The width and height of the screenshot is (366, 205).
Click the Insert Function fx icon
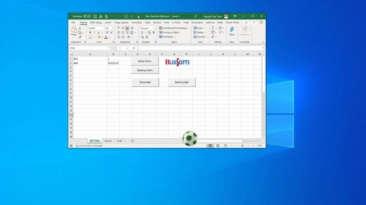point(134,48)
